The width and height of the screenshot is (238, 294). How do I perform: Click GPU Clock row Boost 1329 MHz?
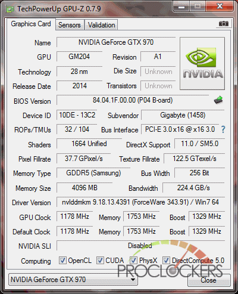click(x=206, y=216)
